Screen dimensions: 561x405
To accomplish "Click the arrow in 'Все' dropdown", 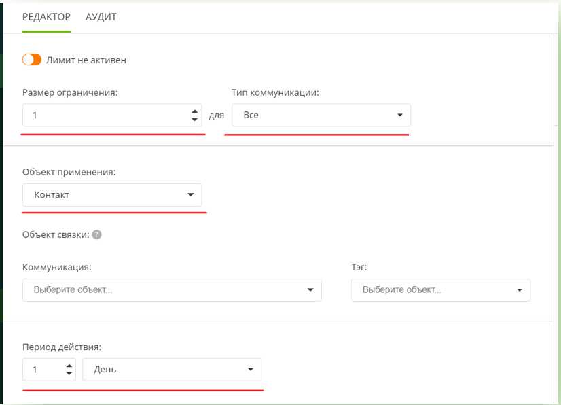I will point(399,116).
